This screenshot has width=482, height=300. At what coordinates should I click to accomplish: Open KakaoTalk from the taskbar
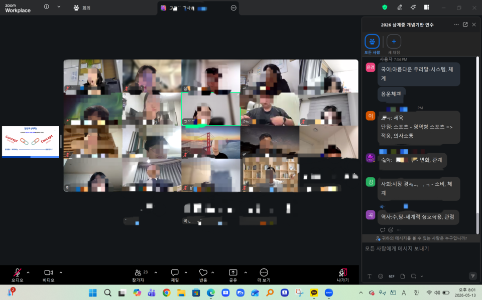click(x=314, y=292)
